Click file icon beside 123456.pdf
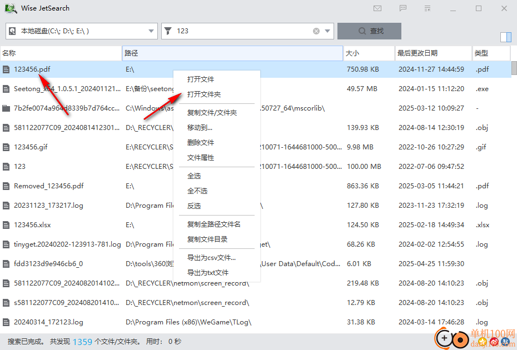Image resolution: width=517 pixels, height=350 pixels. [x=6, y=69]
